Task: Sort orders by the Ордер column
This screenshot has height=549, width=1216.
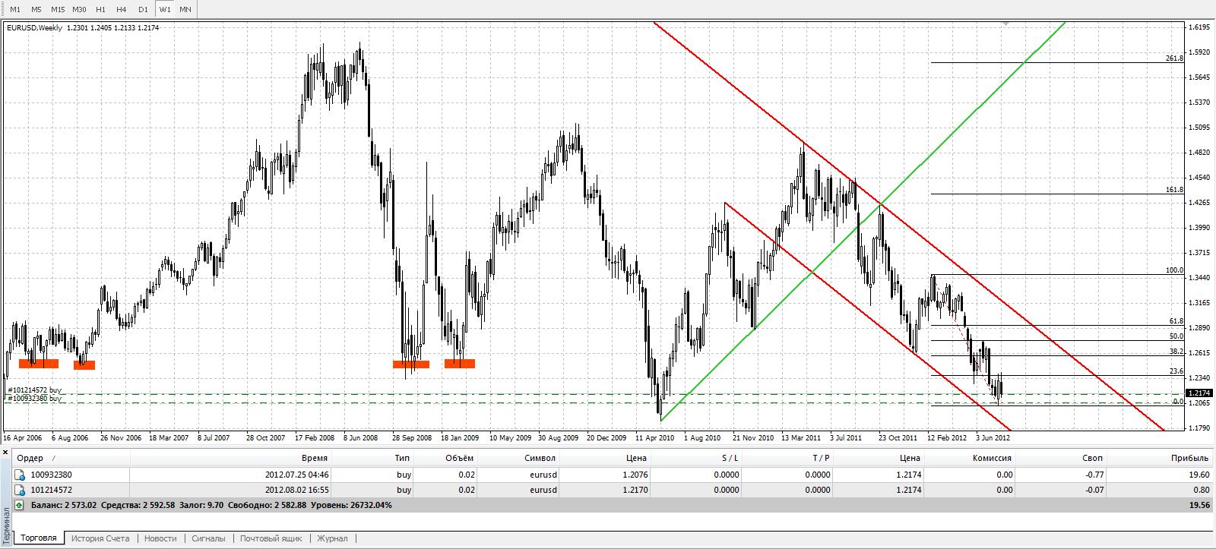Action: coord(71,458)
